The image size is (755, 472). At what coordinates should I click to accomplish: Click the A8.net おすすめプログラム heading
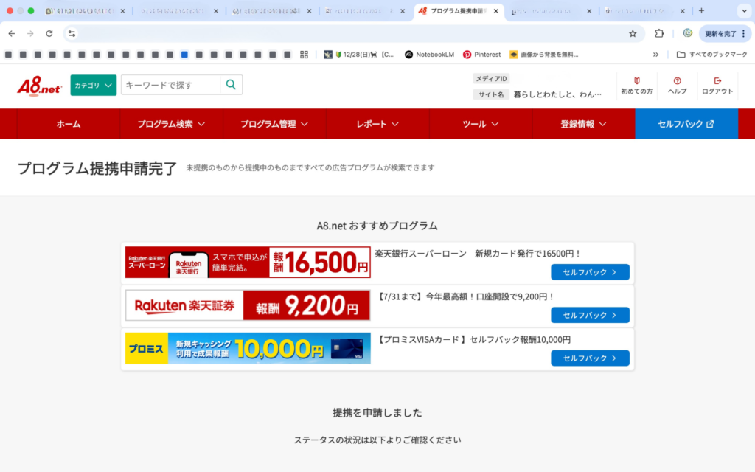pos(377,226)
